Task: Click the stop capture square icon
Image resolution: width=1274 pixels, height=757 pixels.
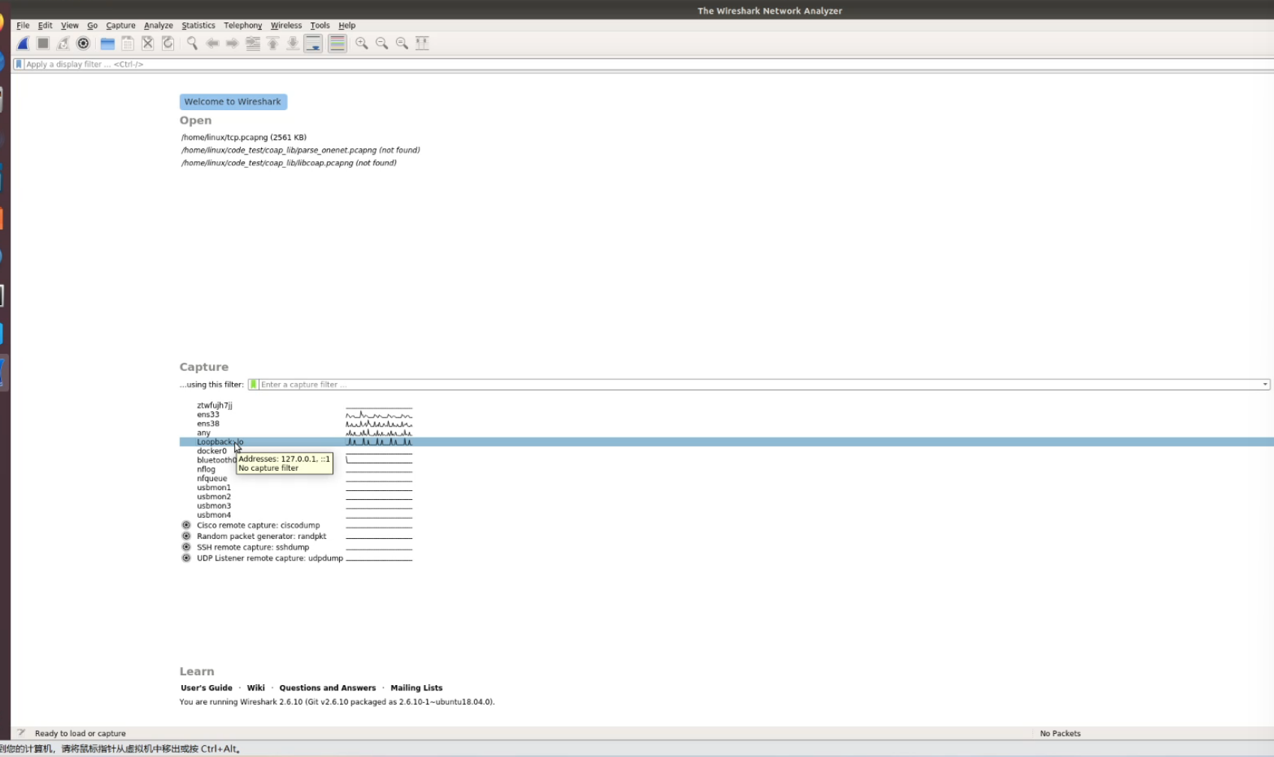Action: click(x=43, y=43)
